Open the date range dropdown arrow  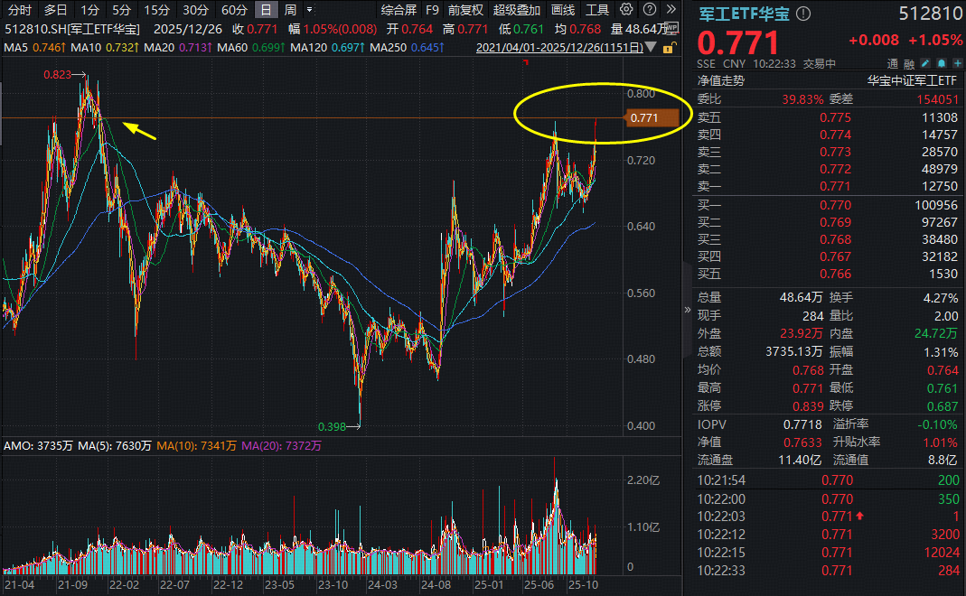click(x=650, y=47)
